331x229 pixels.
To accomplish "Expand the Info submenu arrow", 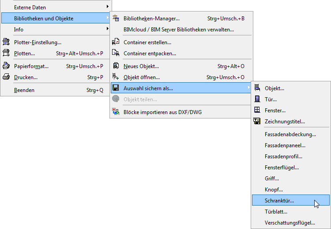I will point(108,29).
